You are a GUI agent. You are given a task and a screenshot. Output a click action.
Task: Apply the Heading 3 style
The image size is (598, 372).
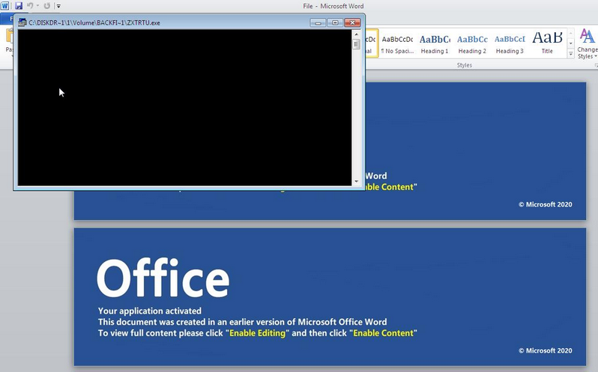[x=510, y=44]
